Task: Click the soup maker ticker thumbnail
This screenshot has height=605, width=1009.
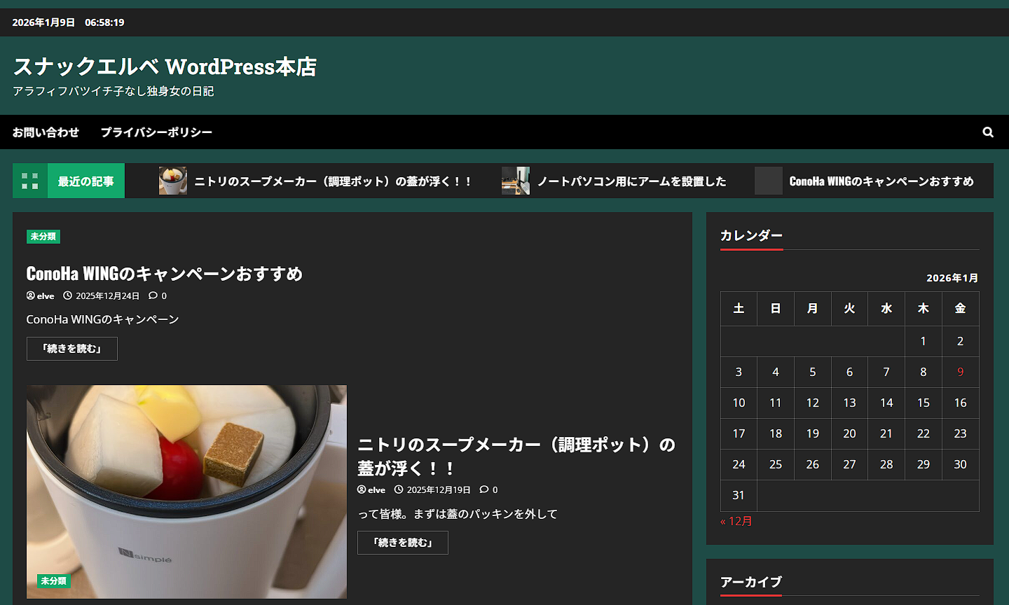Action: coord(172,181)
